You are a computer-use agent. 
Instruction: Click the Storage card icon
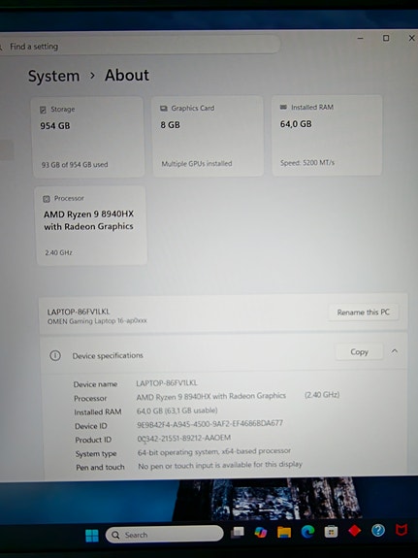pyautogui.click(x=43, y=110)
